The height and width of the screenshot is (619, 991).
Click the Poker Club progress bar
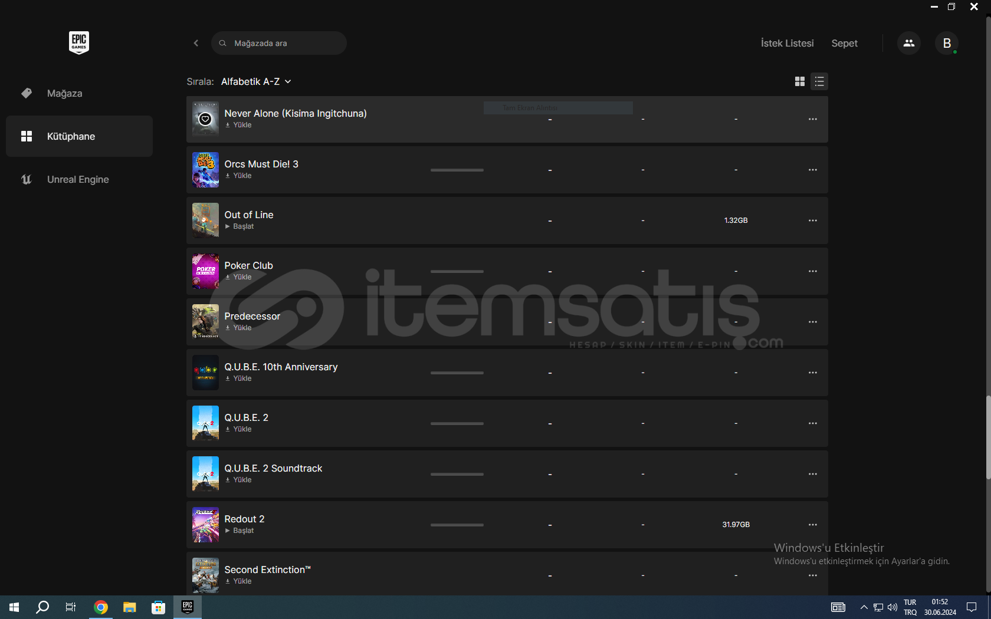click(457, 271)
